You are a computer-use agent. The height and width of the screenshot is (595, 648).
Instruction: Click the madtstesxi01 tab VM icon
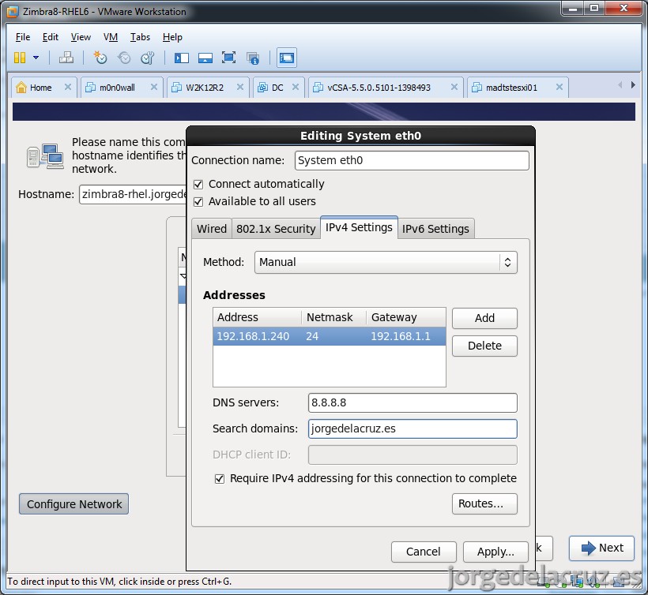tap(477, 87)
